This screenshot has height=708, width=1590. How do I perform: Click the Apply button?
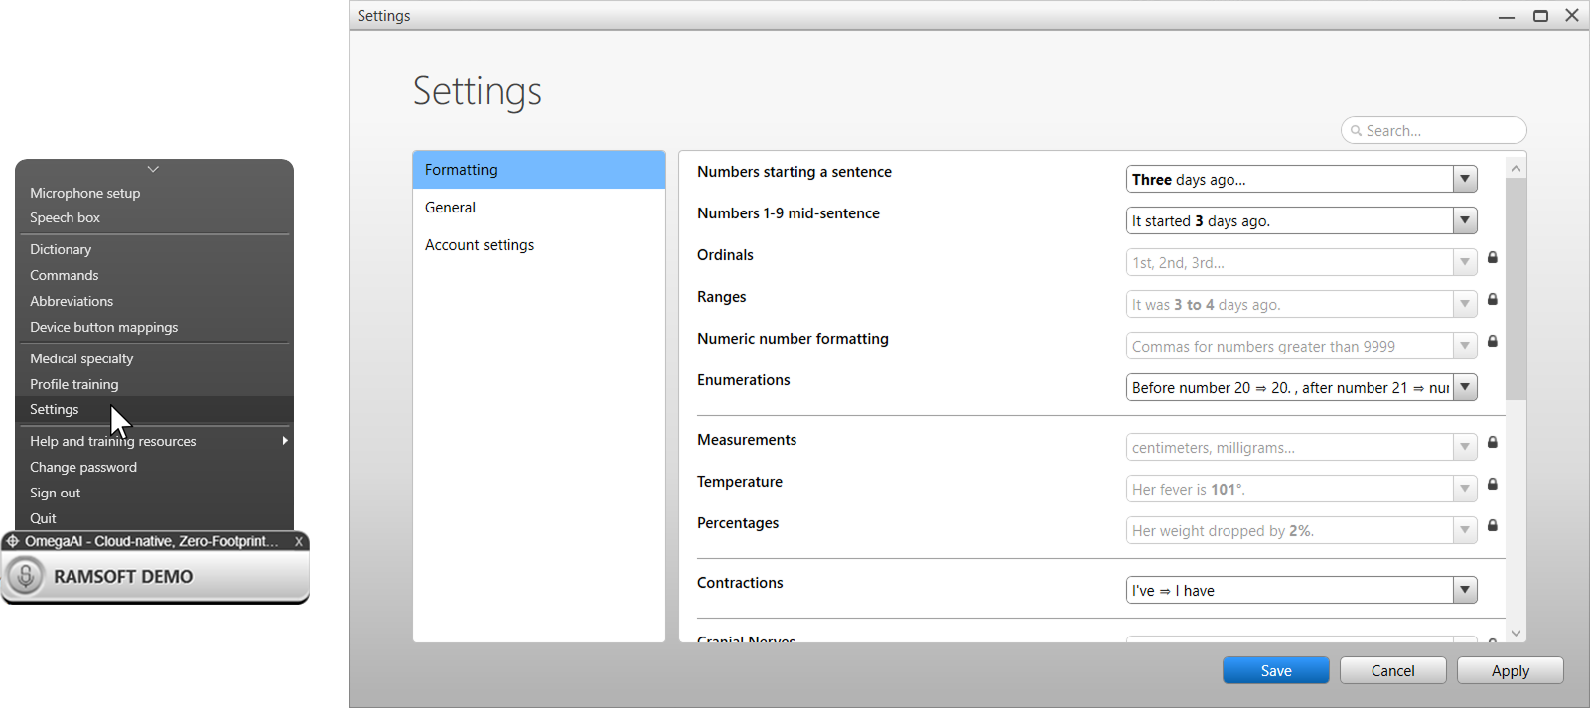pyautogui.click(x=1510, y=670)
